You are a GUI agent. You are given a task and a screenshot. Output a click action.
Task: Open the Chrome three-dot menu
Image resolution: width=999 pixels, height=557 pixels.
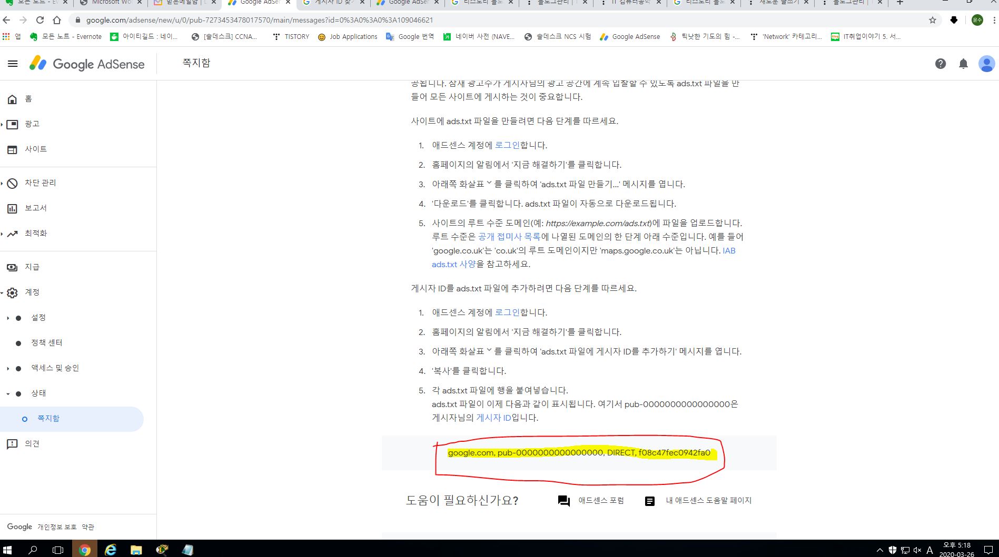click(994, 20)
